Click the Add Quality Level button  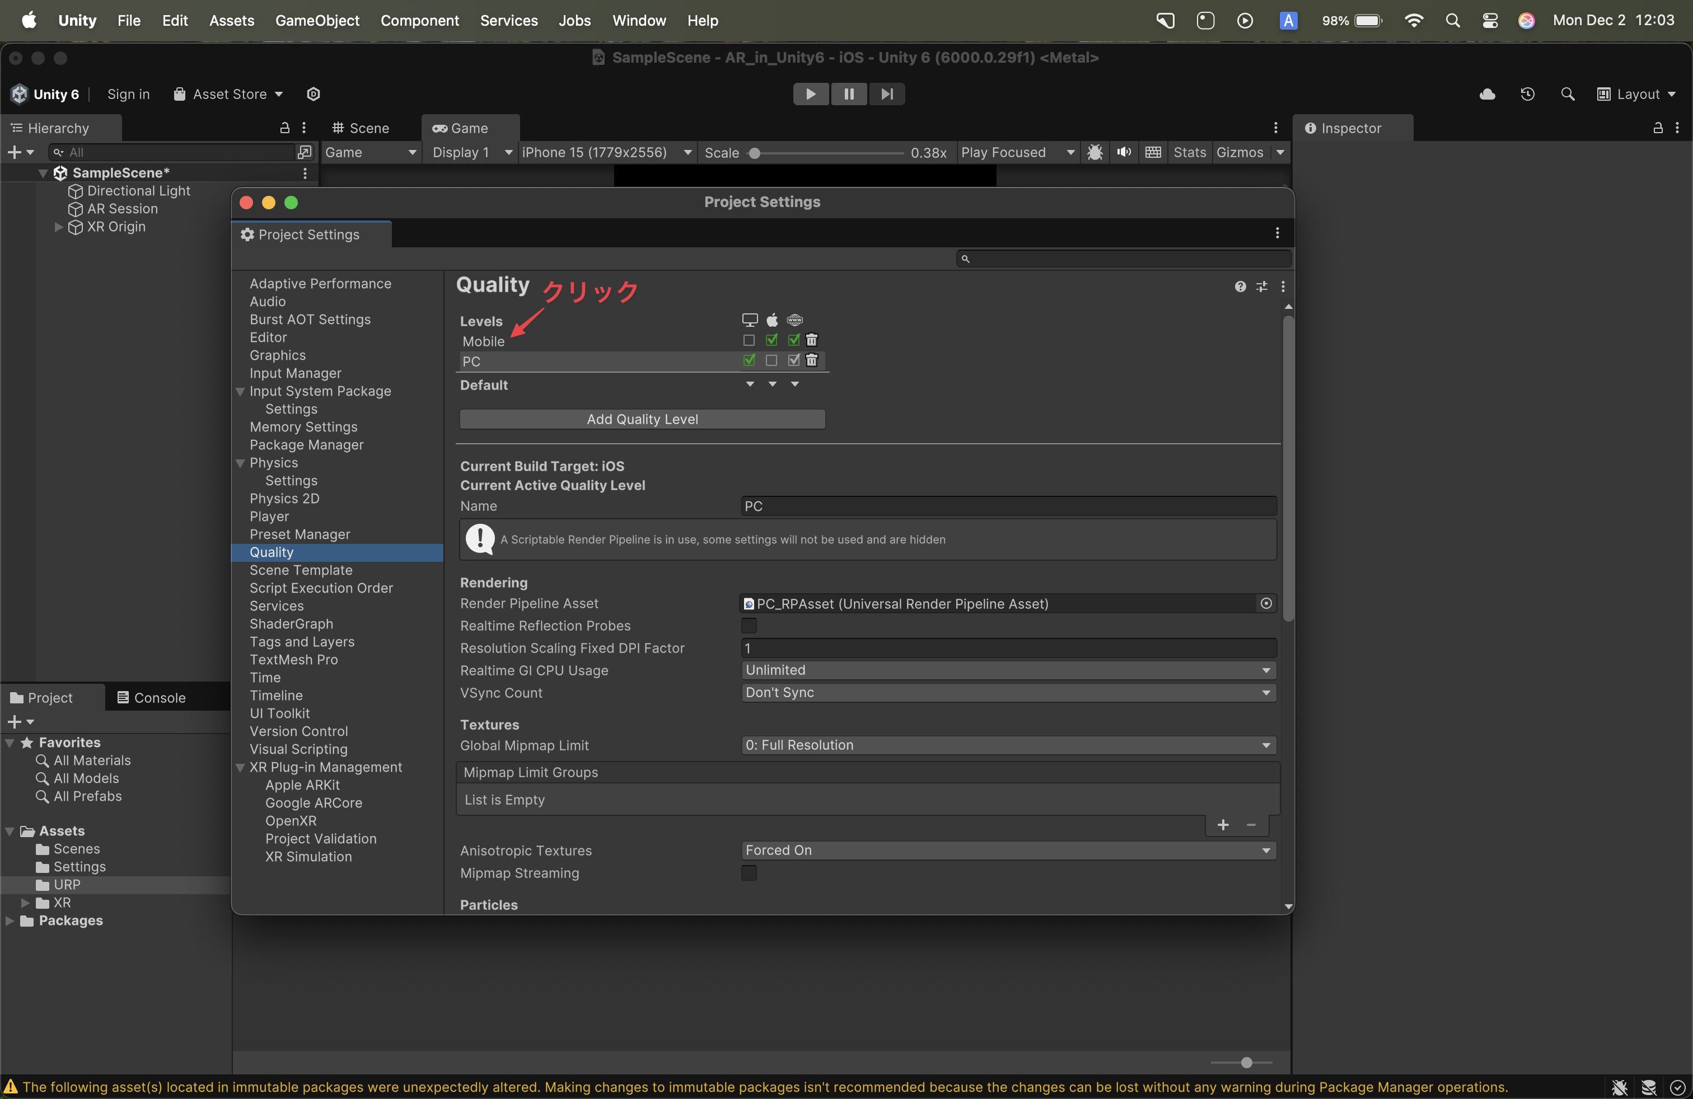[x=642, y=420]
